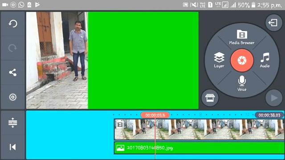Open the Layer menu
Image resolution: width=285 pixels, height=160 pixels.
tap(219, 60)
